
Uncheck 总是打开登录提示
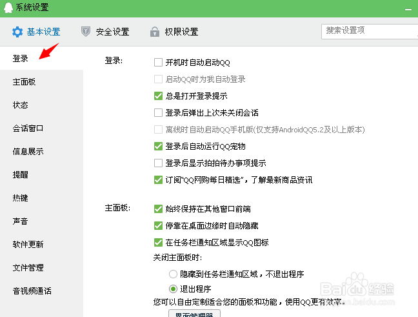[158, 96]
